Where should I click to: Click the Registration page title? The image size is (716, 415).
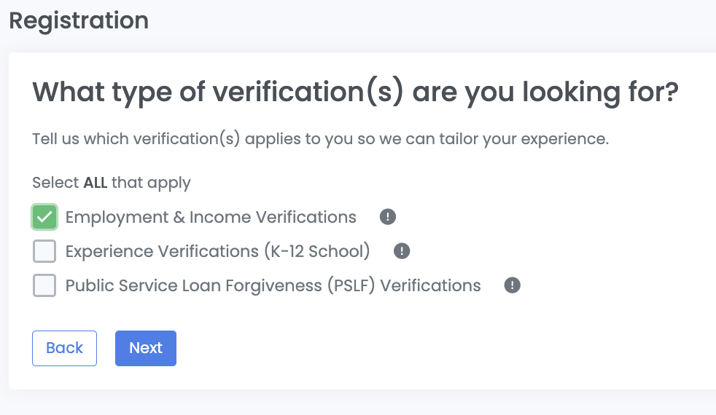[79, 20]
